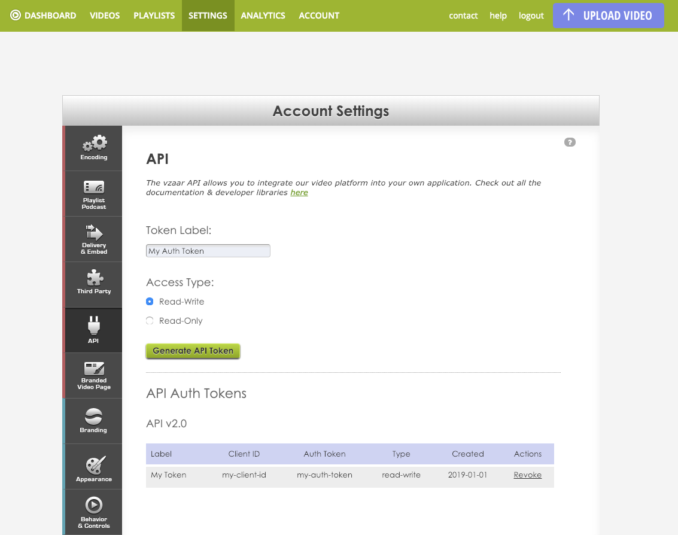678x535 pixels.
Task: Open the Encoding settings gear icon
Action: click(x=95, y=142)
